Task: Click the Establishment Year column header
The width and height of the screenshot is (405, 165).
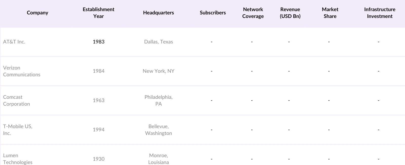Action: [x=98, y=13]
